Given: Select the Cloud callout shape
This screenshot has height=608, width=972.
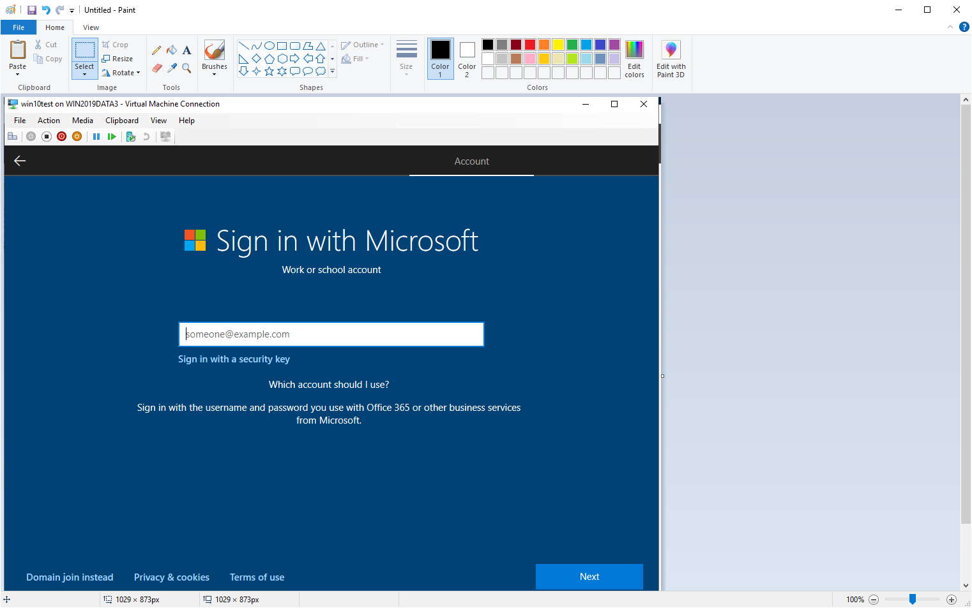Looking at the screenshot, I should point(321,71).
